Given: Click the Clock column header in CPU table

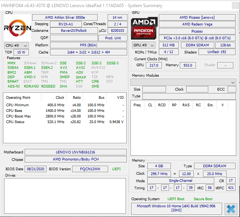Looking at the screenshot, I should pyautogui.click(x=54, y=98).
